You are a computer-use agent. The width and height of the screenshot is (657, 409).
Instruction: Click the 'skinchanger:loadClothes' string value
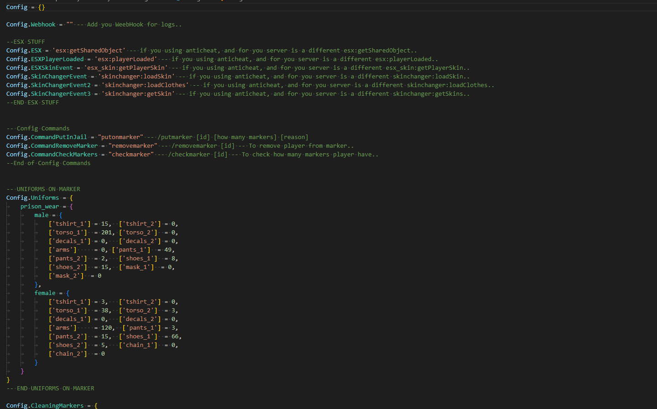pos(145,85)
